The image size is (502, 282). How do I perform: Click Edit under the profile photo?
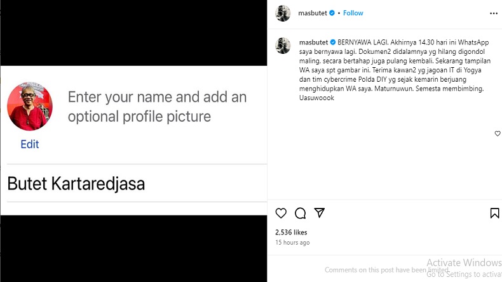[x=29, y=144]
